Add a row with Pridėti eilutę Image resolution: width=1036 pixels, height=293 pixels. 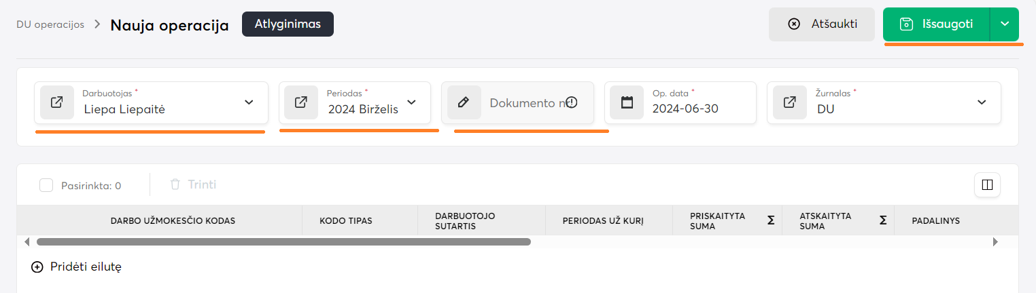[77, 267]
